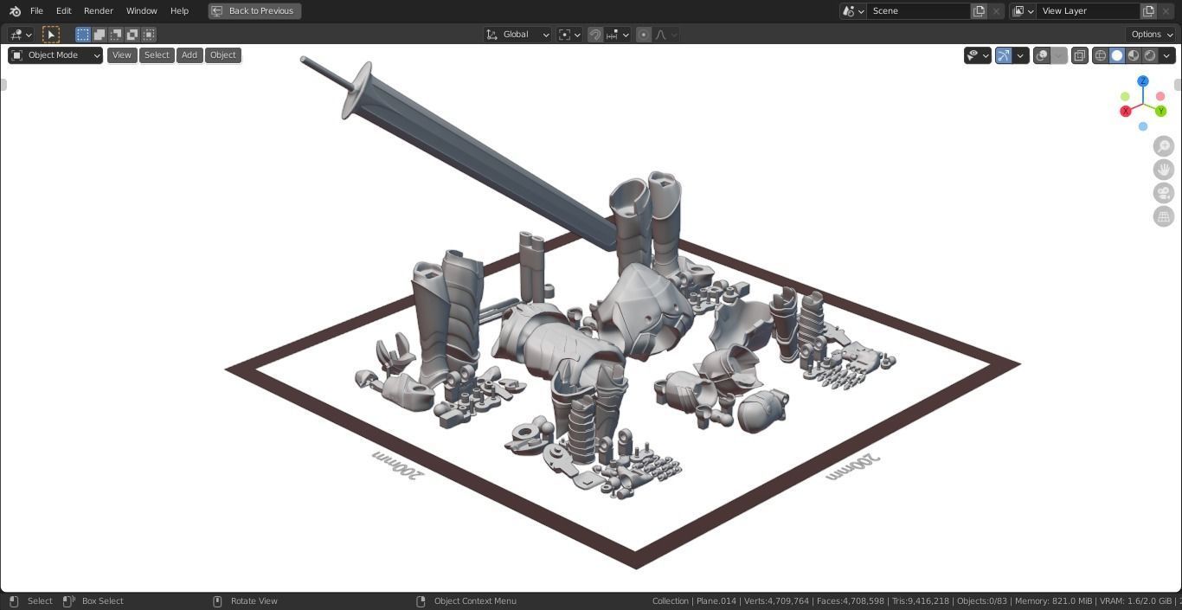Click the Blender logo icon
1182x610 pixels.
pyautogui.click(x=15, y=11)
